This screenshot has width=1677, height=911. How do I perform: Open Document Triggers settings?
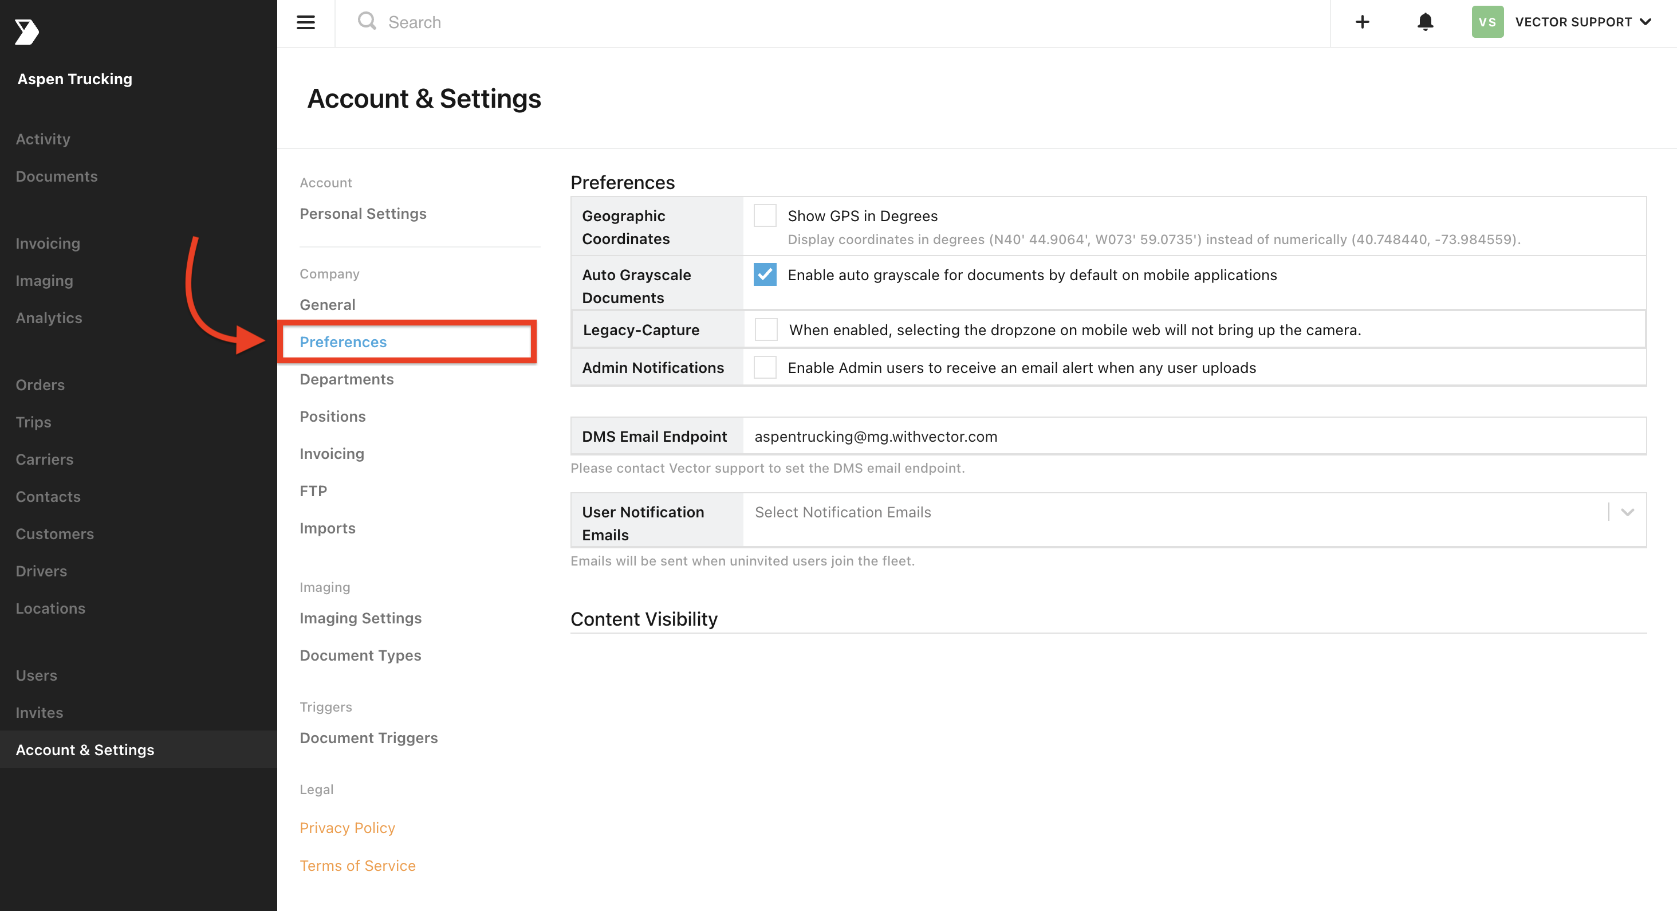368,738
